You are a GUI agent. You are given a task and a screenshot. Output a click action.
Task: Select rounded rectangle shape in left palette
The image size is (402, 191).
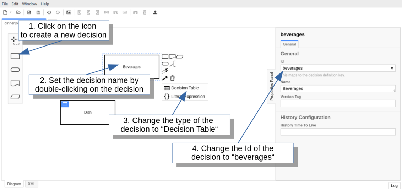click(x=15, y=70)
